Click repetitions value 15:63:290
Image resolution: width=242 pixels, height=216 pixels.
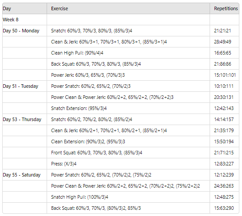click(224, 208)
